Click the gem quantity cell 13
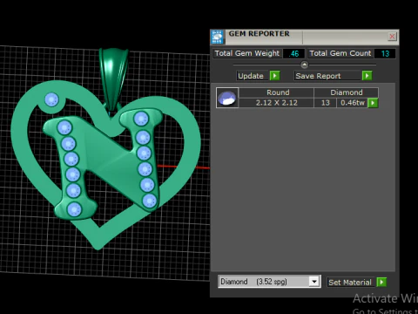 [326, 103]
